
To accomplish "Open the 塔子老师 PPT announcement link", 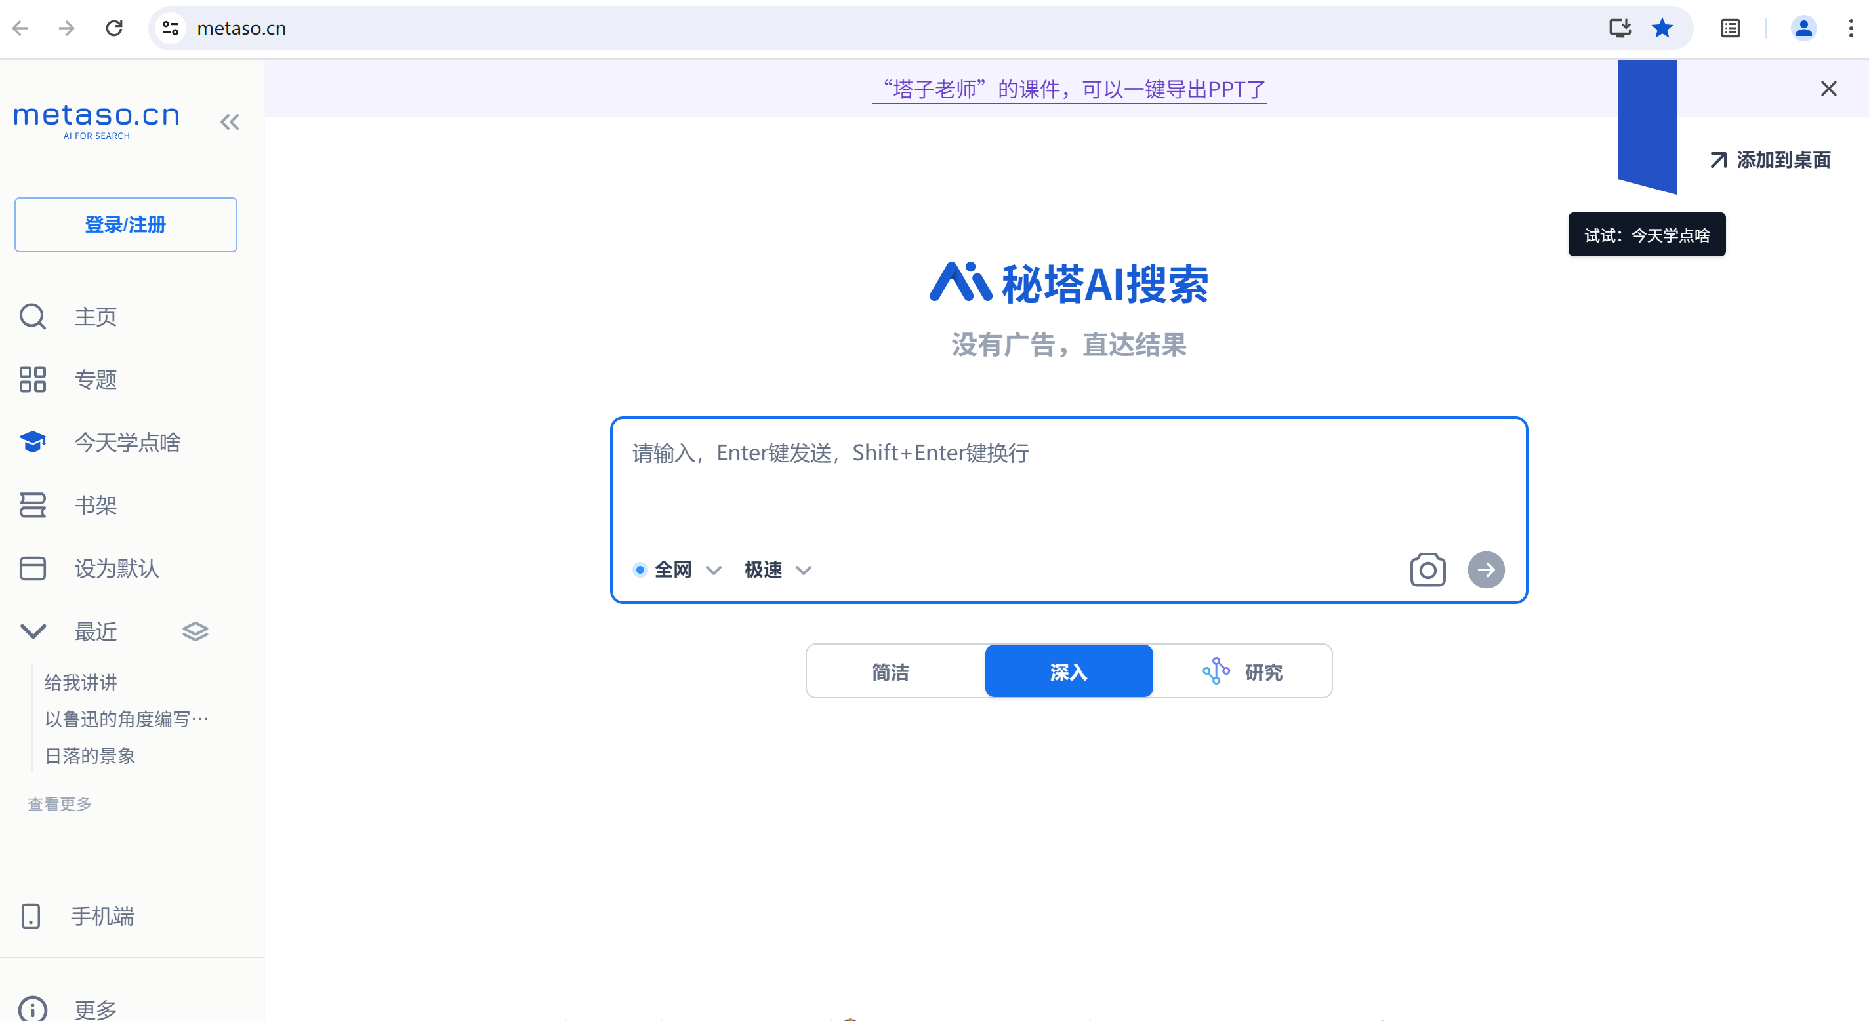I will [x=1069, y=89].
